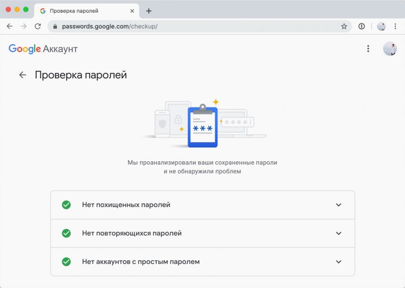
Task: Click the green checkmark for Нет похищенных паролей
Action: 67,205
